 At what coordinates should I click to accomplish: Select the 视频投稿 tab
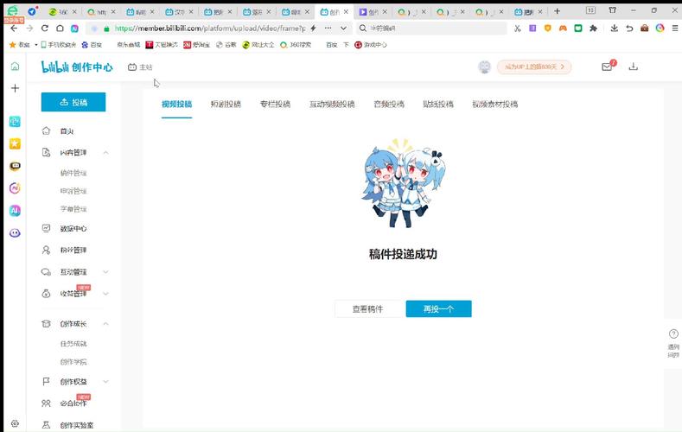tap(176, 104)
